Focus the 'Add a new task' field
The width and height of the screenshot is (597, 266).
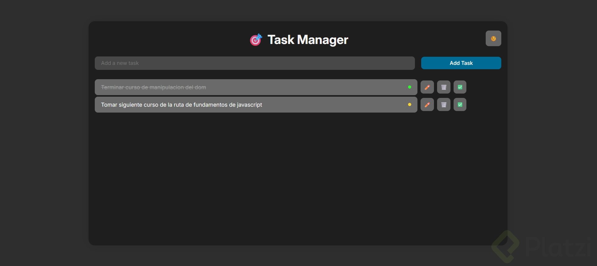[x=254, y=63]
